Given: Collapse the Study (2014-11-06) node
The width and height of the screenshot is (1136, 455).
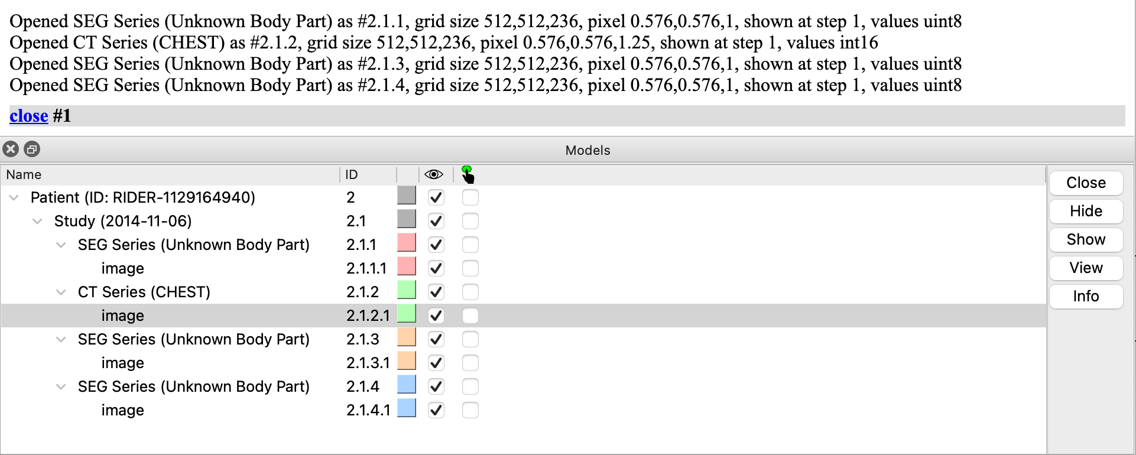Looking at the screenshot, I should (37, 221).
